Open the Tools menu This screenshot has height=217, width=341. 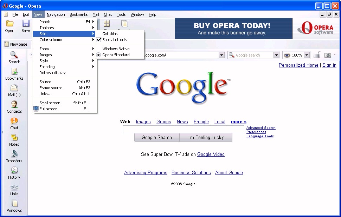pos(121,14)
